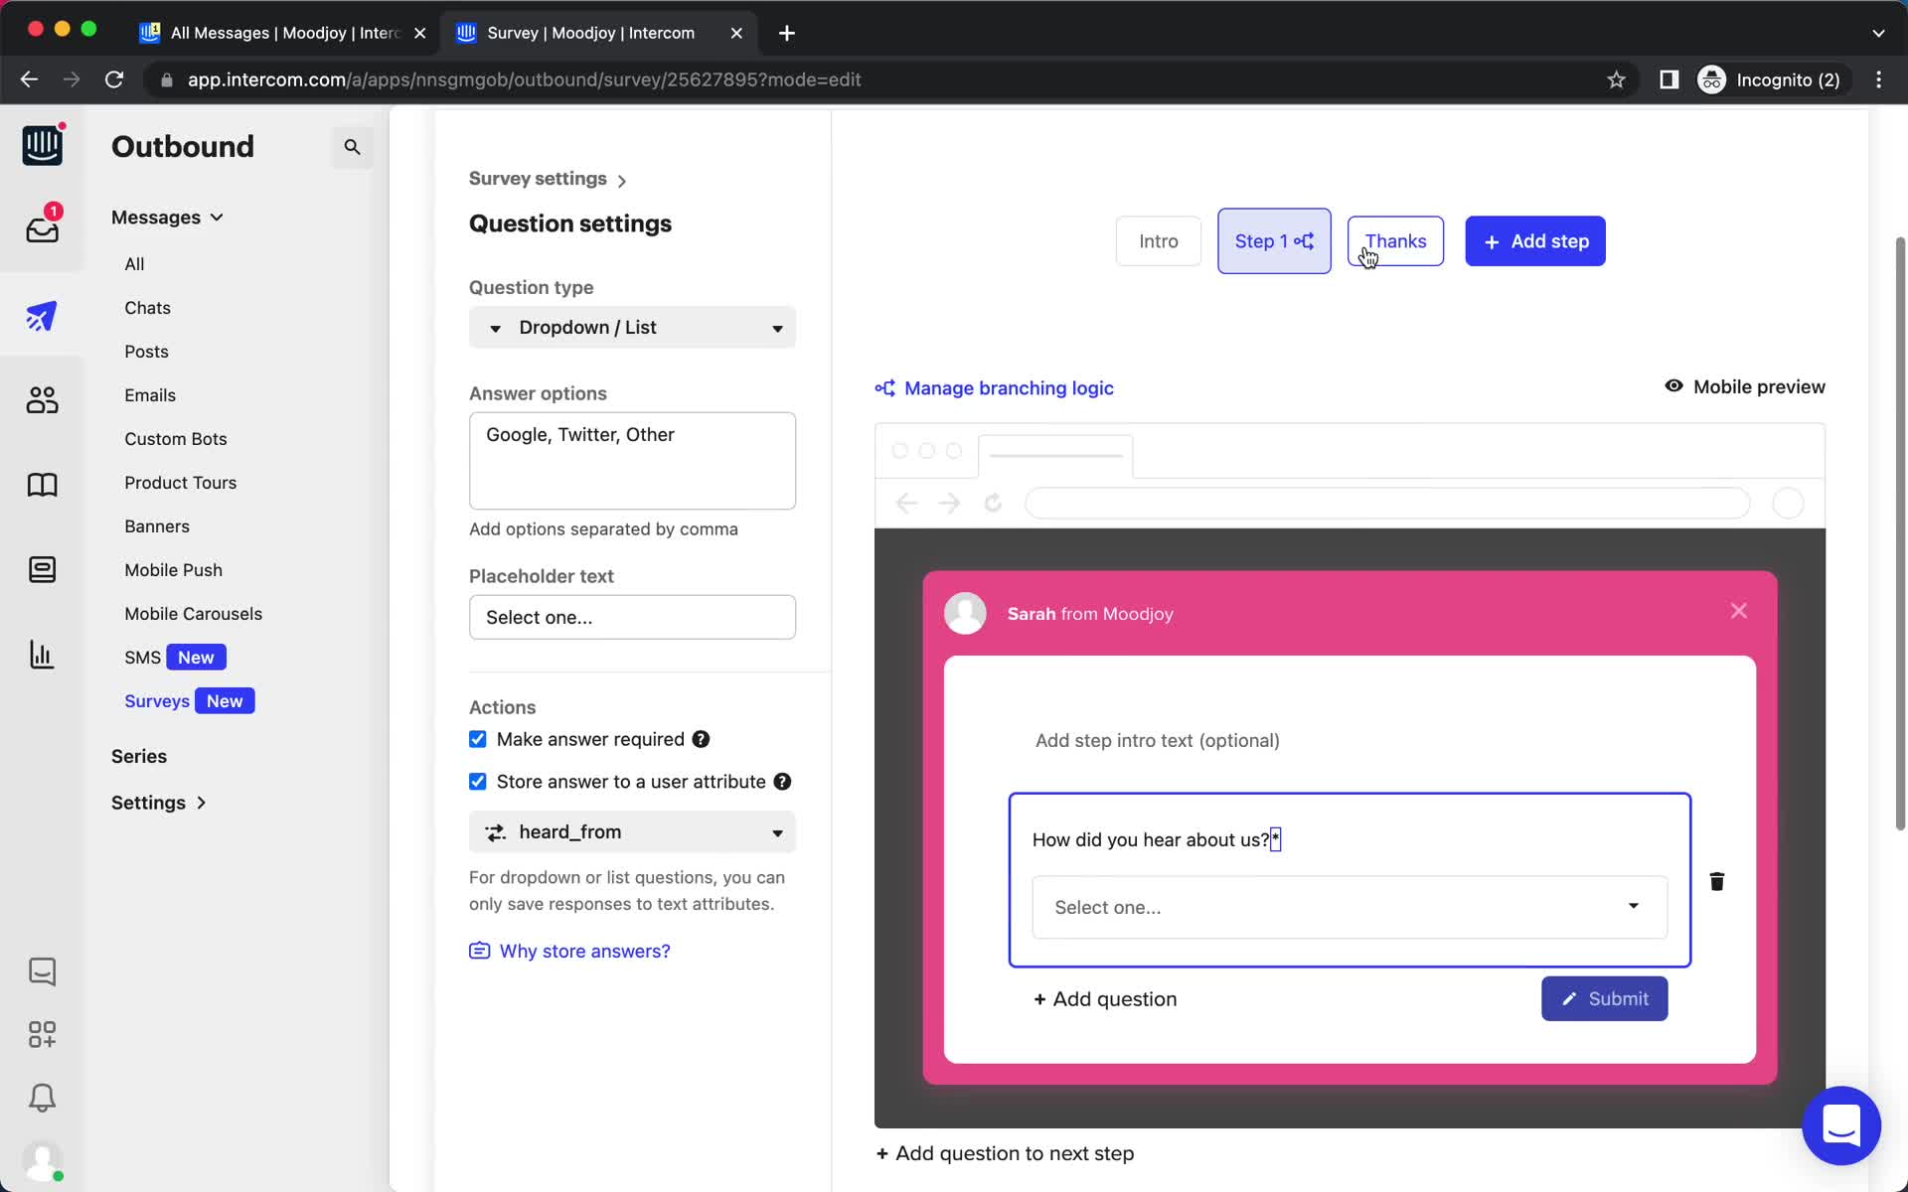Click the Messages navigation icon
The image size is (1908, 1192).
coord(41,227)
